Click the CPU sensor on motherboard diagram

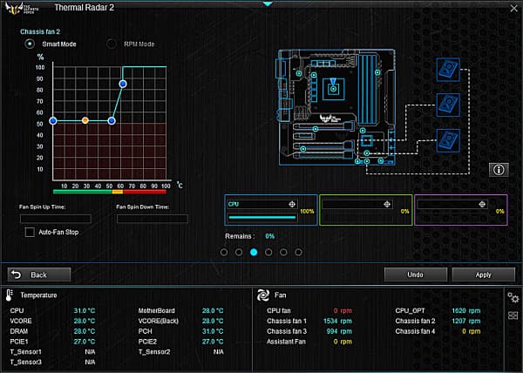333,89
